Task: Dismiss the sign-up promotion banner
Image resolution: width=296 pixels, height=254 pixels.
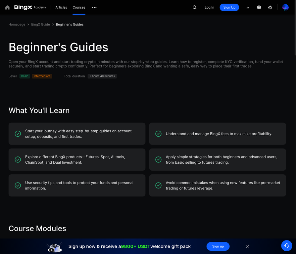Action: point(248,246)
